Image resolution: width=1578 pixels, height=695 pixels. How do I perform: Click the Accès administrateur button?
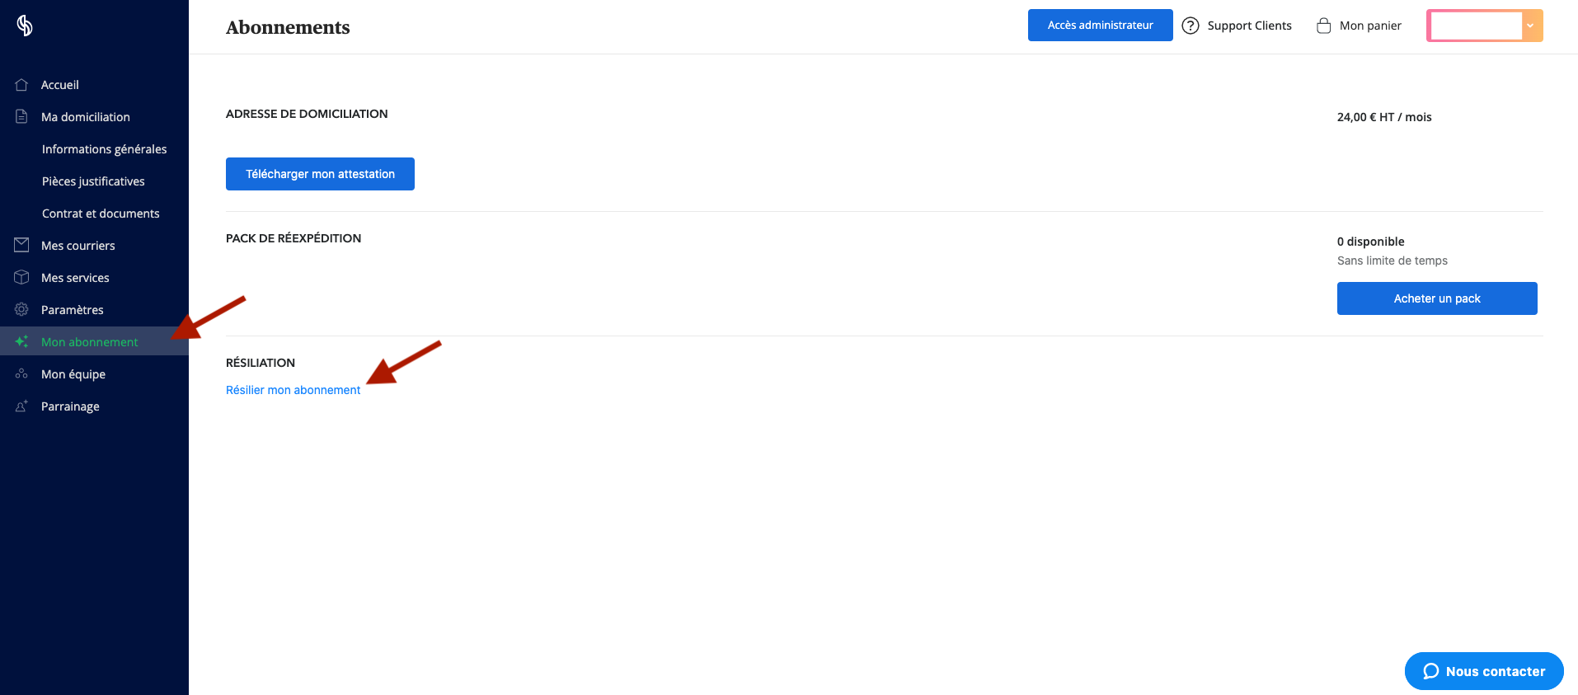tap(1100, 26)
